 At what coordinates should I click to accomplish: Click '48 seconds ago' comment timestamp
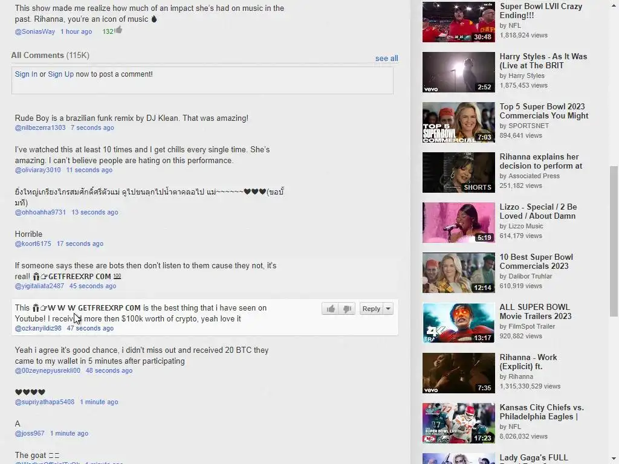tap(109, 370)
